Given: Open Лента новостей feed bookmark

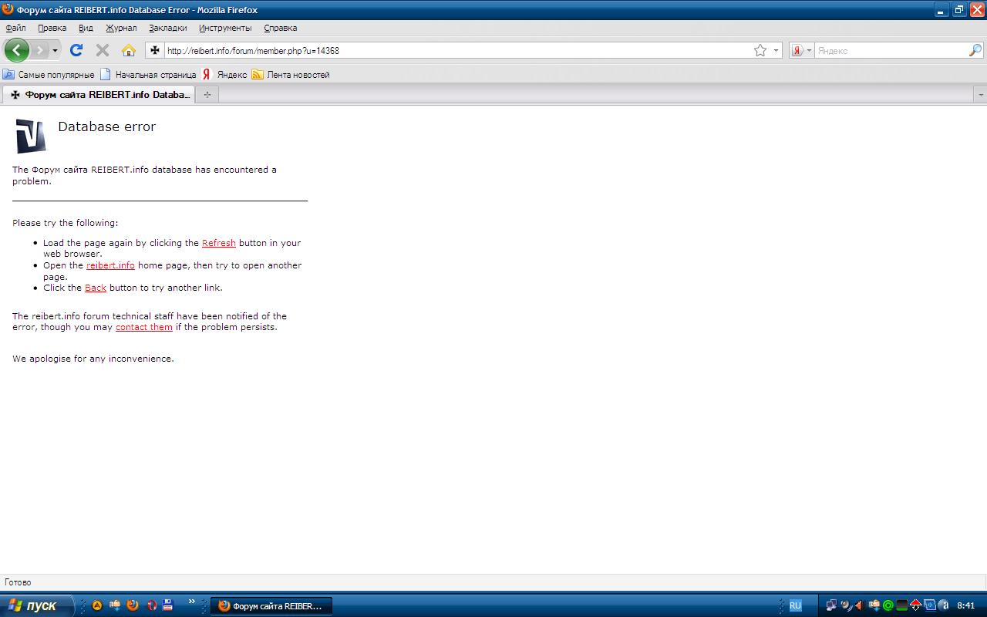Looking at the screenshot, I should (291, 75).
